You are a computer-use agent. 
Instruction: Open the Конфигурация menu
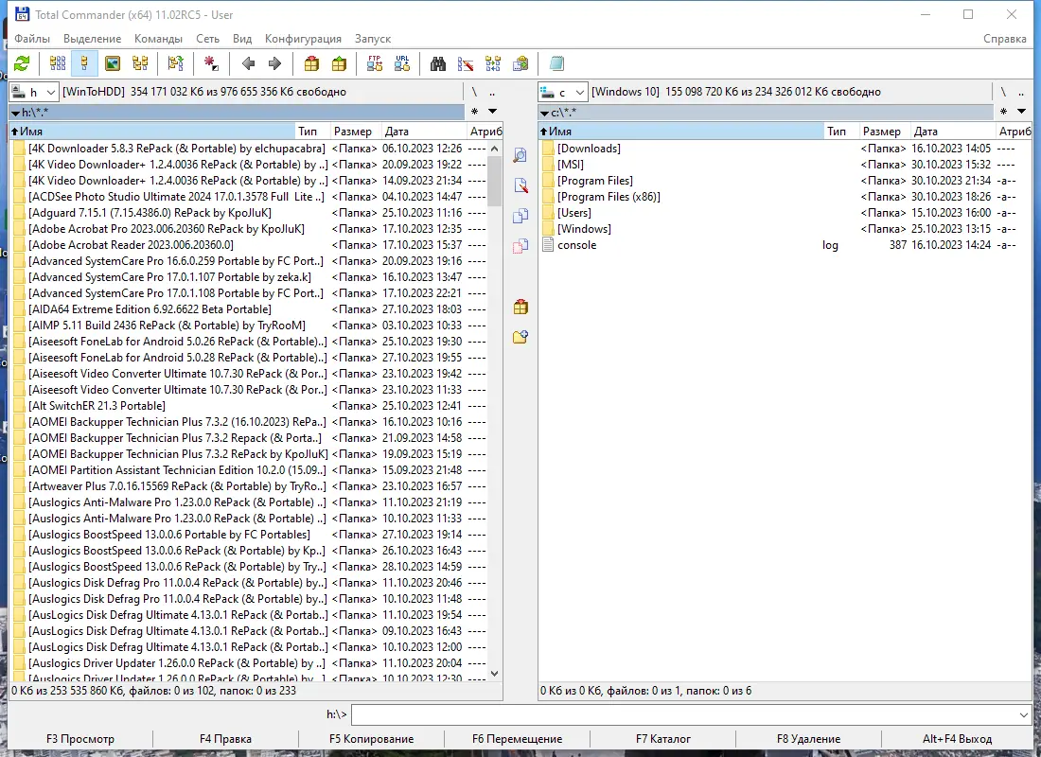(x=303, y=39)
